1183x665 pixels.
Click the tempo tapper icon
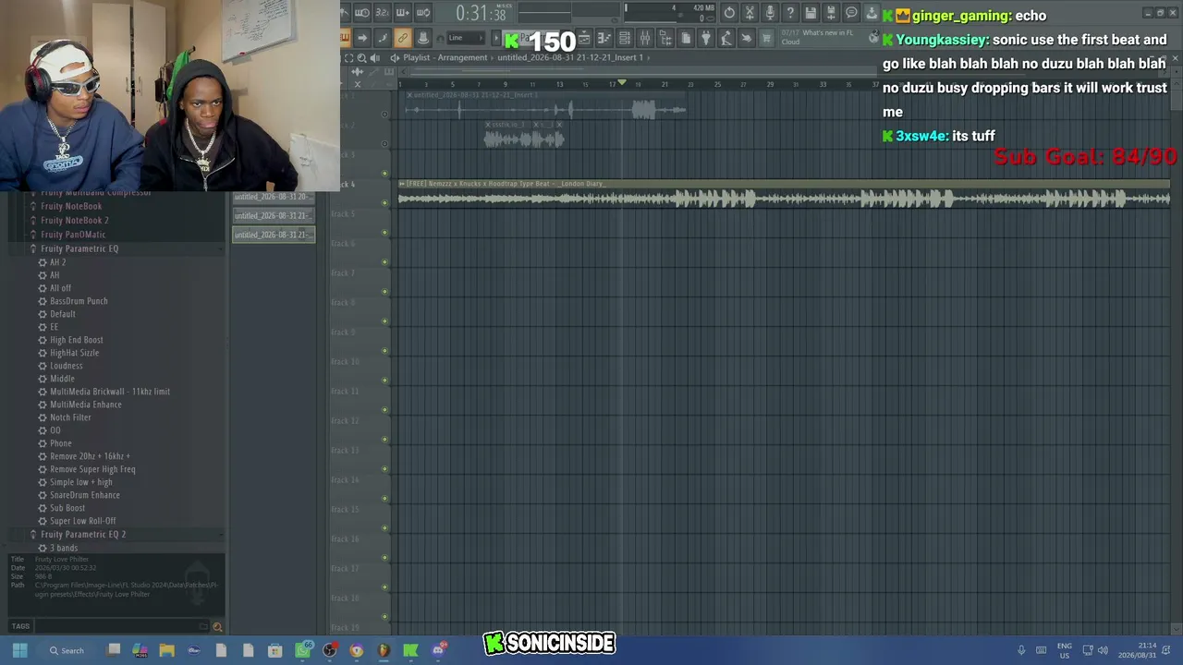point(726,38)
